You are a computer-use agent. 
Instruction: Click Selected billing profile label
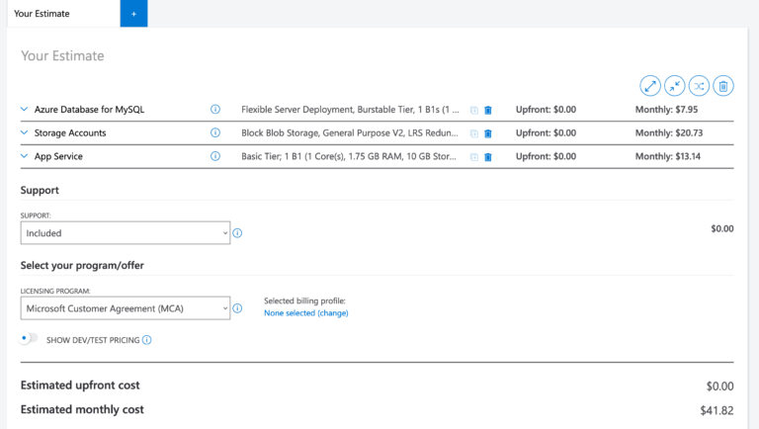point(304,300)
